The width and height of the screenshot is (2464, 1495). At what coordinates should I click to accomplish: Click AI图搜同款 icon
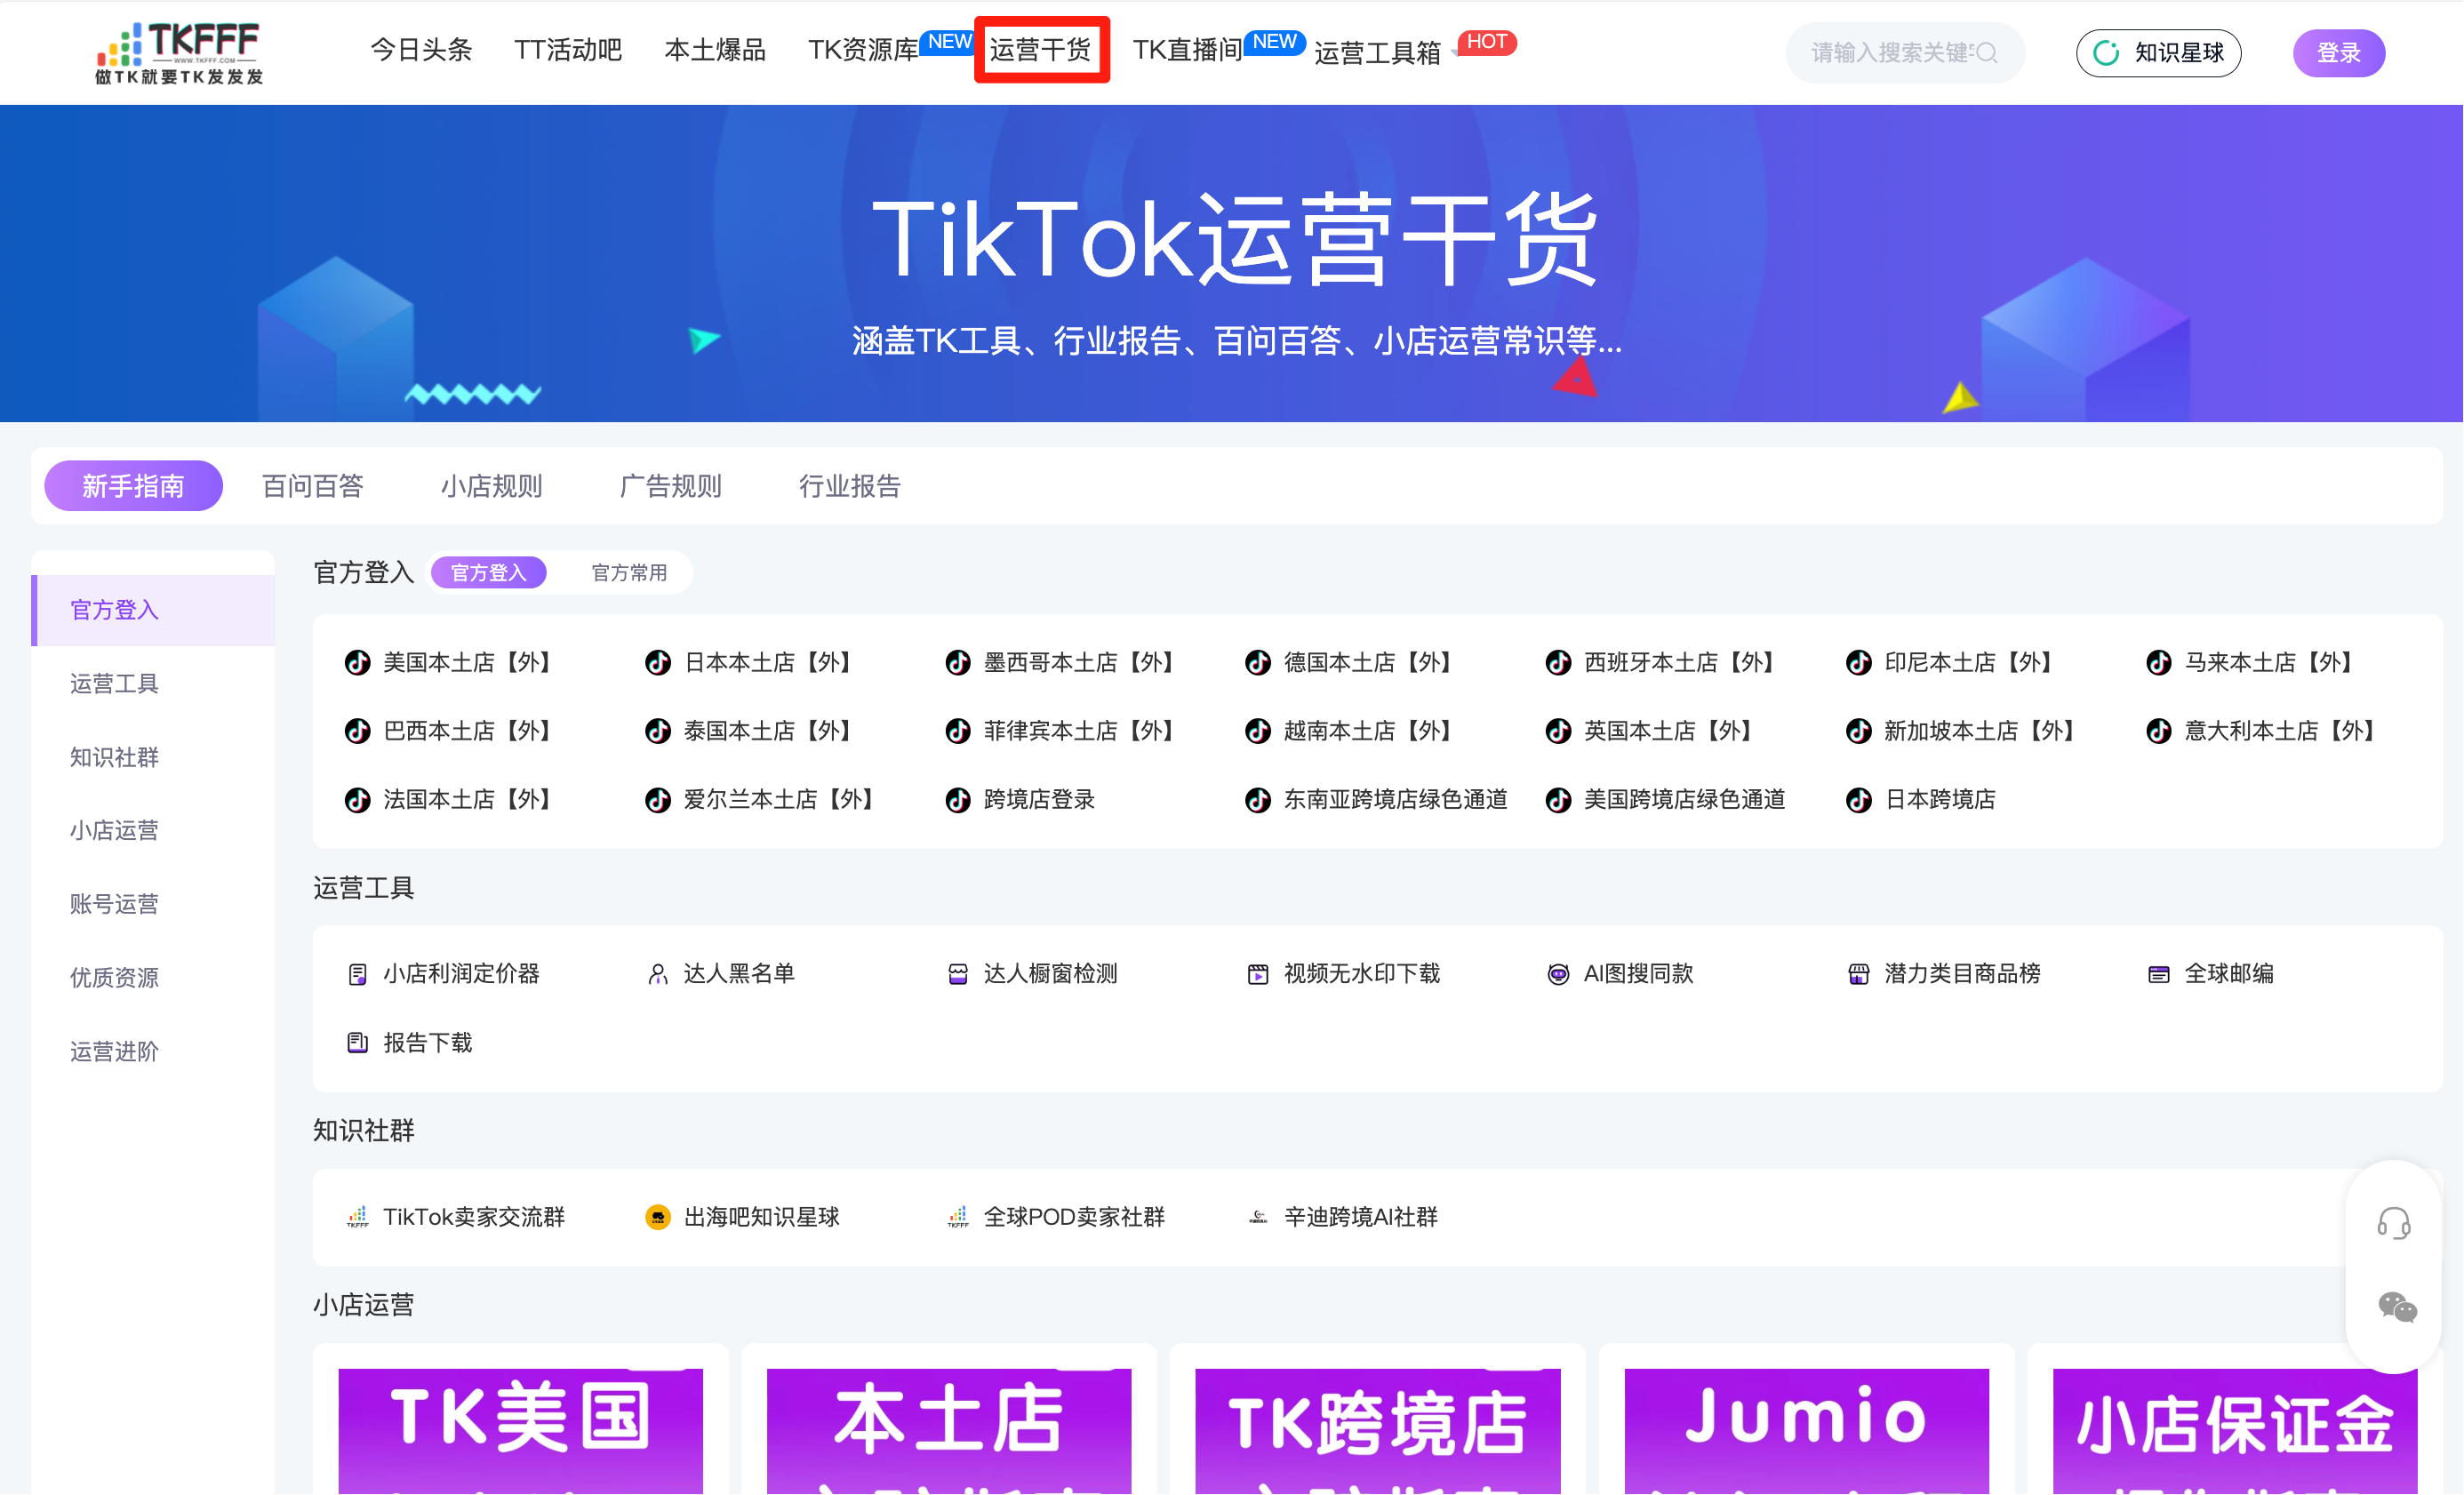[1557, 974]
